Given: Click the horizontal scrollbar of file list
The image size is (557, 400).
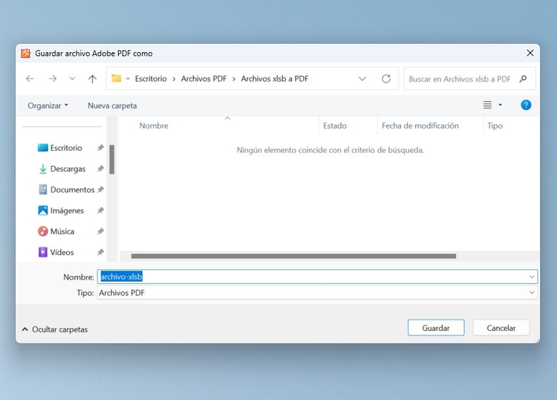Looking at the screenshot, I should click(x=293, y=256).
